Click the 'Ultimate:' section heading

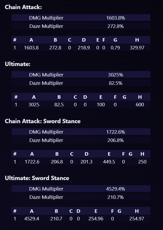pos(17,64)
